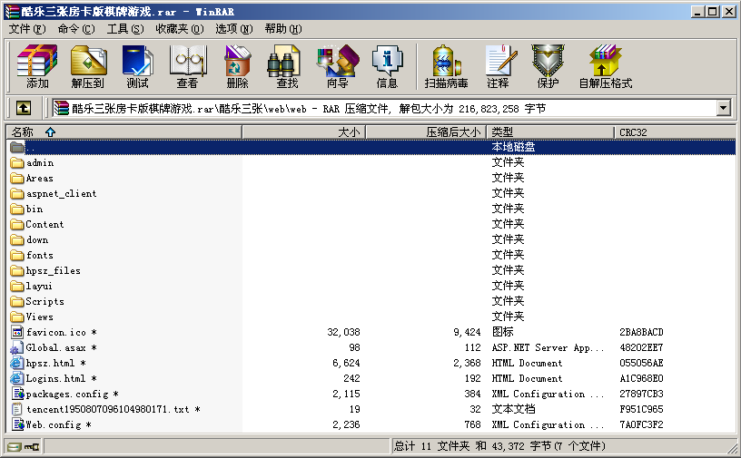741x458 pixels.
Task: Show archive Info (信息) icon
Action: click(387, 66)
